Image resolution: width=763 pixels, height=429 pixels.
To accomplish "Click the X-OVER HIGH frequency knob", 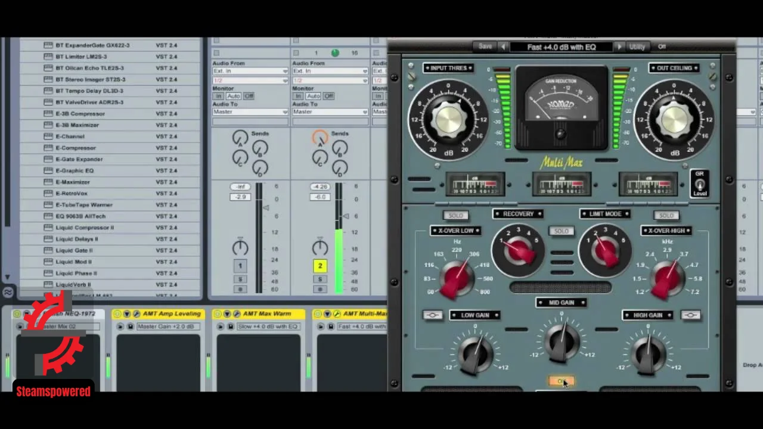I will [668, 279].
